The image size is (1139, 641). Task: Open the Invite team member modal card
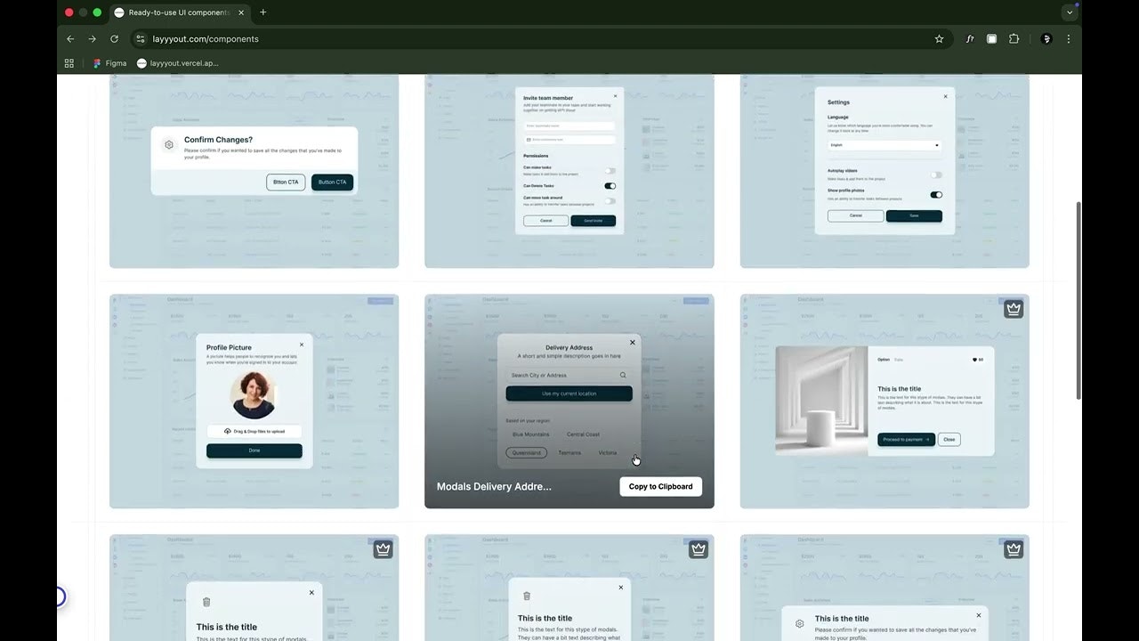click(x=569, y=171)
